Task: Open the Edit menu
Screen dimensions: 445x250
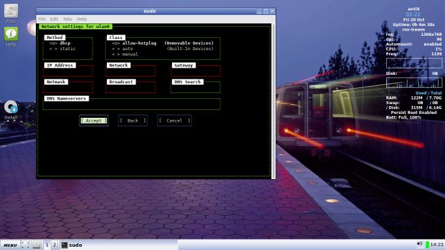Action: click(x=54, y=19)
